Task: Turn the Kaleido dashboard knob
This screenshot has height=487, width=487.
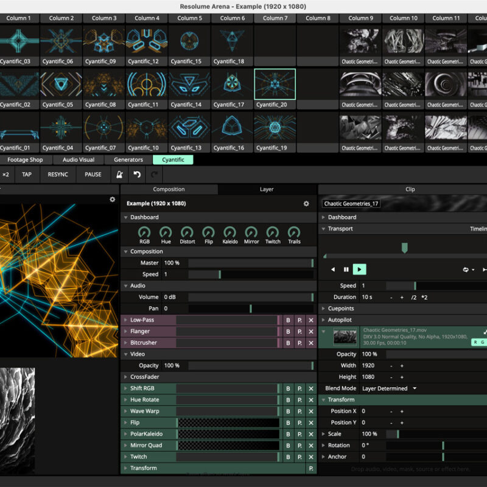Action: pos(229,233)
